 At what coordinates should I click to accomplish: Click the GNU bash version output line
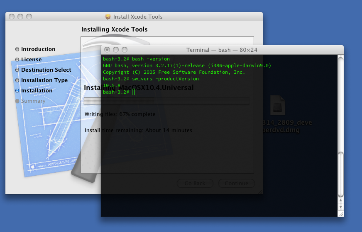pos(187,65)
